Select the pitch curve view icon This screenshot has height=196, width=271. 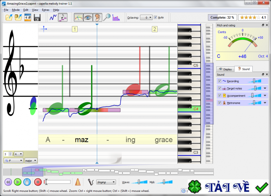pyautogui.click(x=53, y=17)
